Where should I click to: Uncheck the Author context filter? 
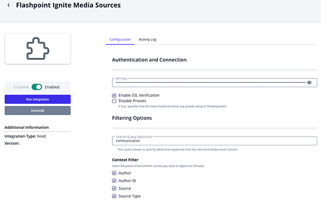(x=114, y=173)
